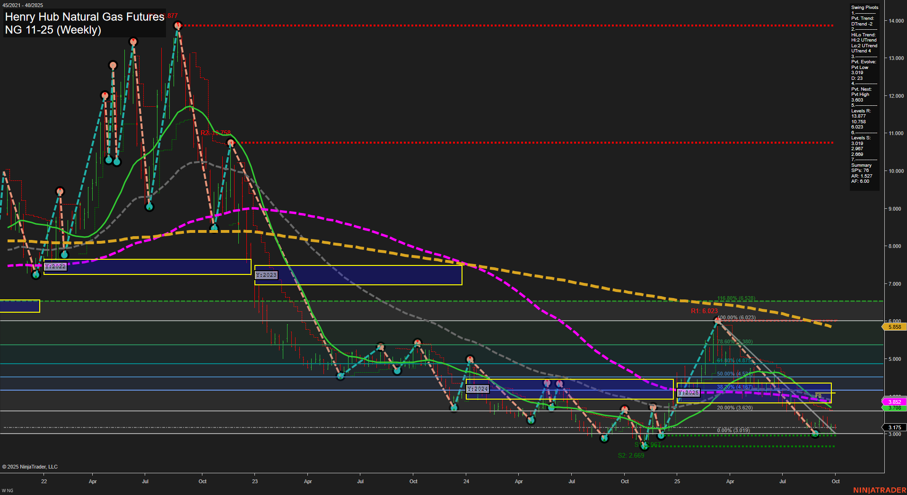Select the R1: 6.023 resistance label
This screenshot has width=907, height=495.
coord(704,311)
